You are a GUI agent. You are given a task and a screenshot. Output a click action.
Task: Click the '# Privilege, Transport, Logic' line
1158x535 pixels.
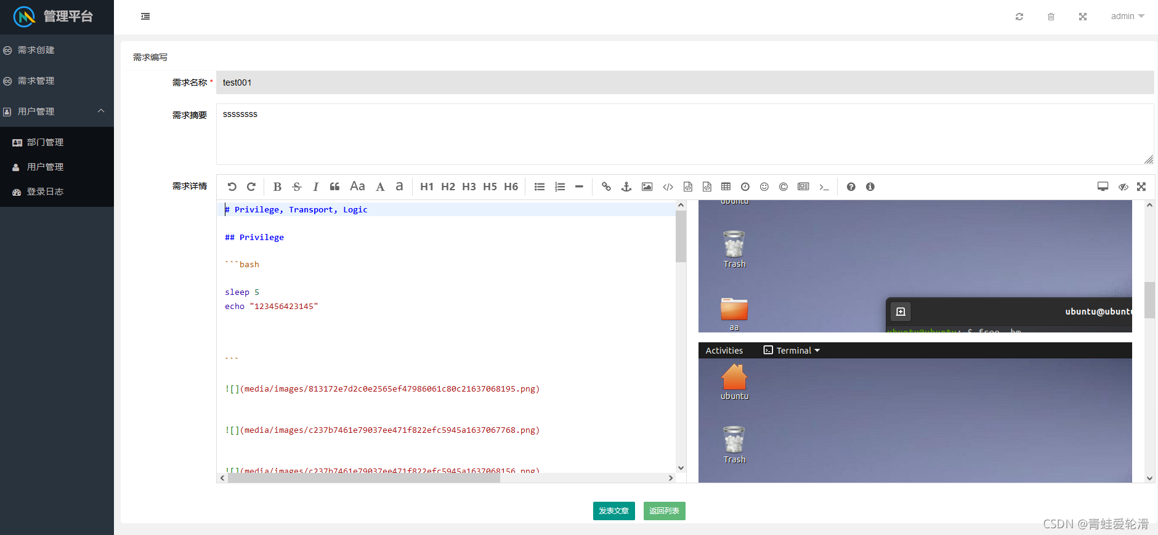point(296,210)
